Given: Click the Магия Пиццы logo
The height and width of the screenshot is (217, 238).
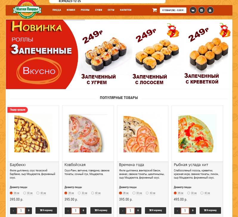Looking at the screenshot, I should pos(27,10).
